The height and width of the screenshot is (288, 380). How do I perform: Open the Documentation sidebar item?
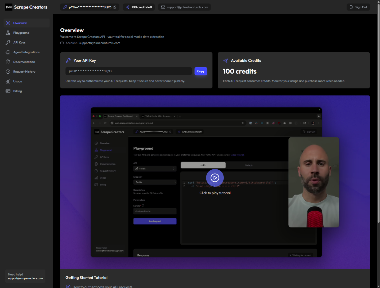click(x=27, y=62)
